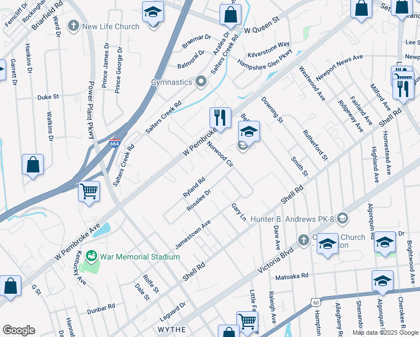
Task: Select the school marker next to New Life Church
Action: [153, 12]
